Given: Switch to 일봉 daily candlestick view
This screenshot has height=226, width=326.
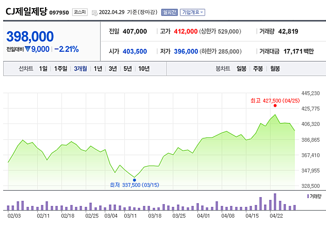Looking at the screenshot, I should [x=241, y=69].
